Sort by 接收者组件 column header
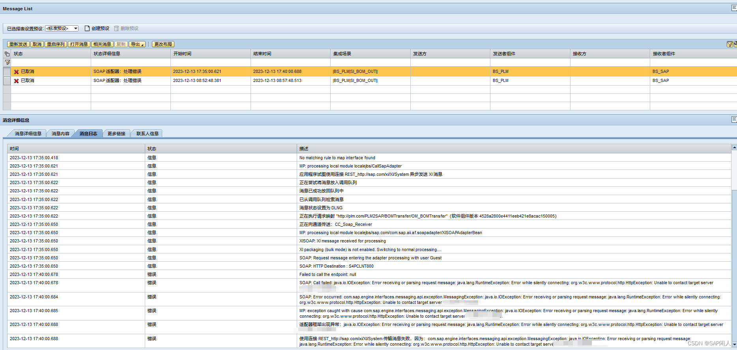 tap(693, 54)
